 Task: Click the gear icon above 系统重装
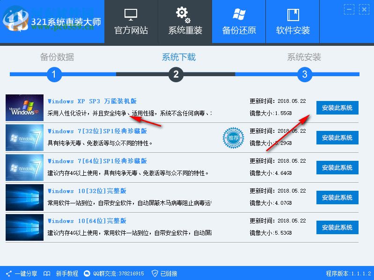(x=183, y=15)
